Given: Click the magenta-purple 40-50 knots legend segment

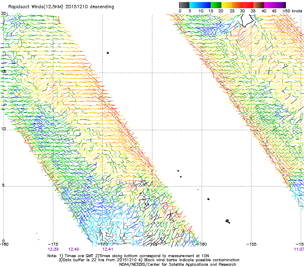Looking at the screenshot, I should pos(275,5).
